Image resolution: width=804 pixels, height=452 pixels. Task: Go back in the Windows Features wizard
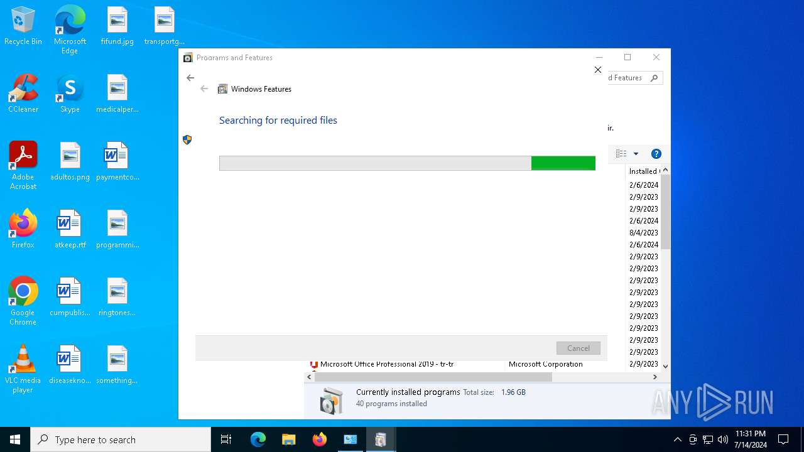(x=204, y=89)
